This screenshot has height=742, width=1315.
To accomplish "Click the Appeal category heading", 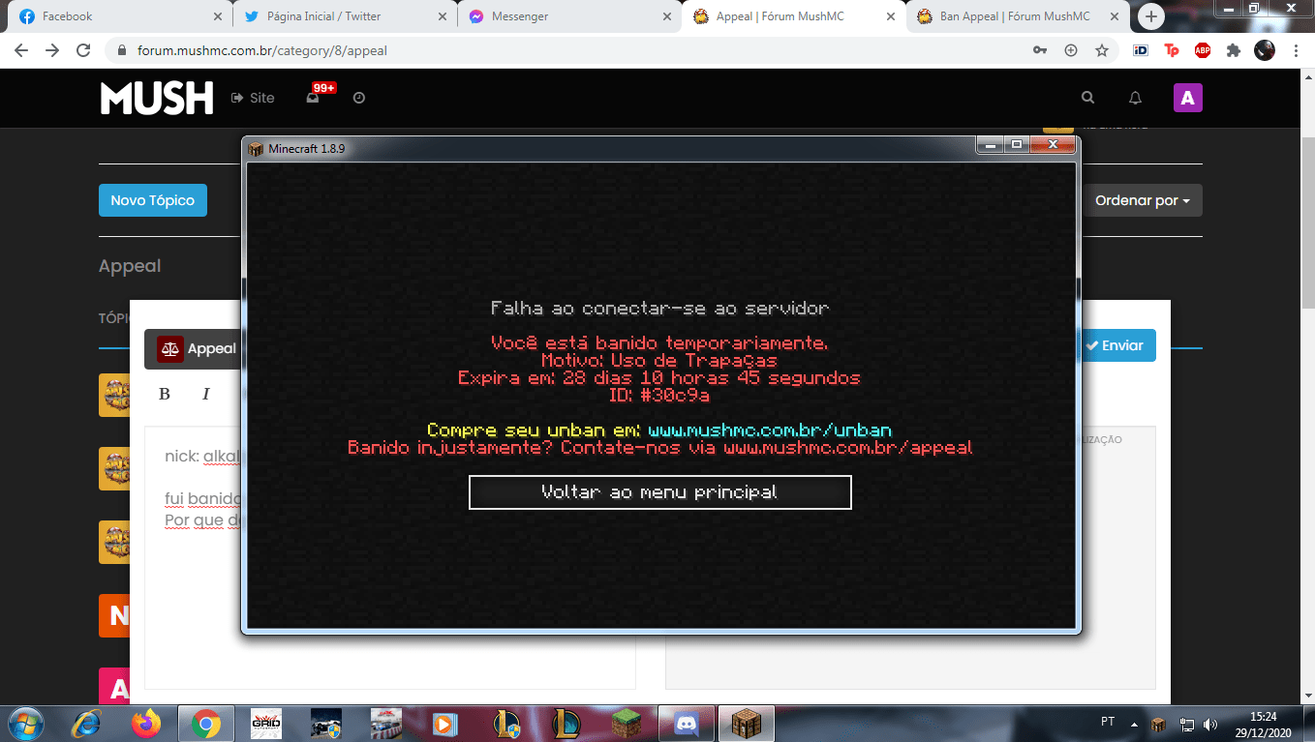I will [130, 266].
